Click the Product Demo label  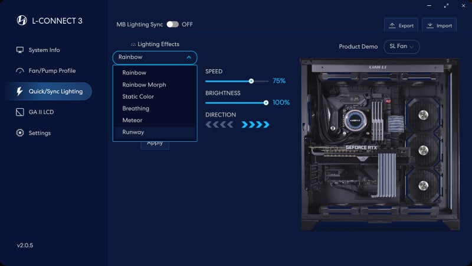coord(358,47)
